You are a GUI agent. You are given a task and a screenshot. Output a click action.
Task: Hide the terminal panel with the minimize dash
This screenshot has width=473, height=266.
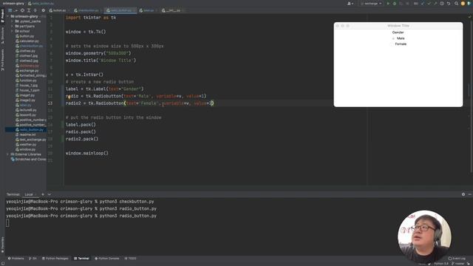coord(470,194)
